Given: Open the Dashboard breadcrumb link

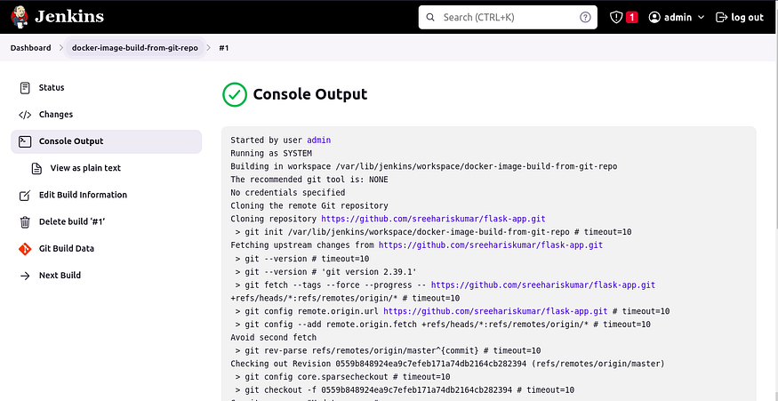Looking at the screenshot, I should 31,48.
